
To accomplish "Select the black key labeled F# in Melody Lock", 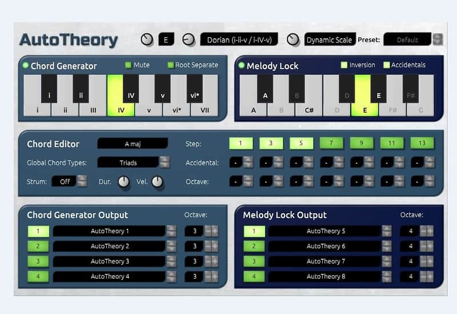I will pos(410,89).
